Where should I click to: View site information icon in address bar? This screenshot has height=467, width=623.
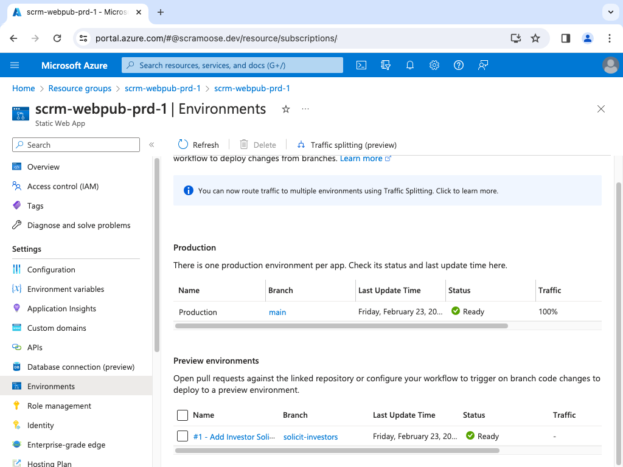tap(83, 38)
